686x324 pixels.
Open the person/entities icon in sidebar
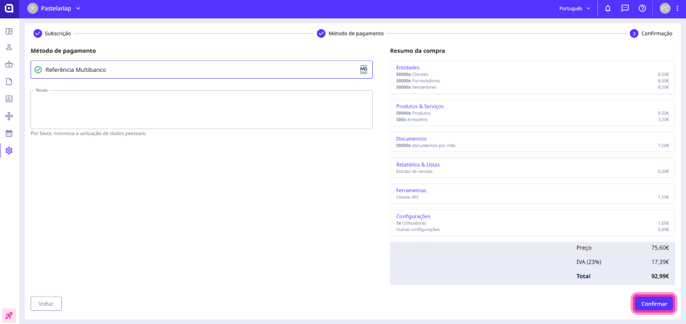9,47
